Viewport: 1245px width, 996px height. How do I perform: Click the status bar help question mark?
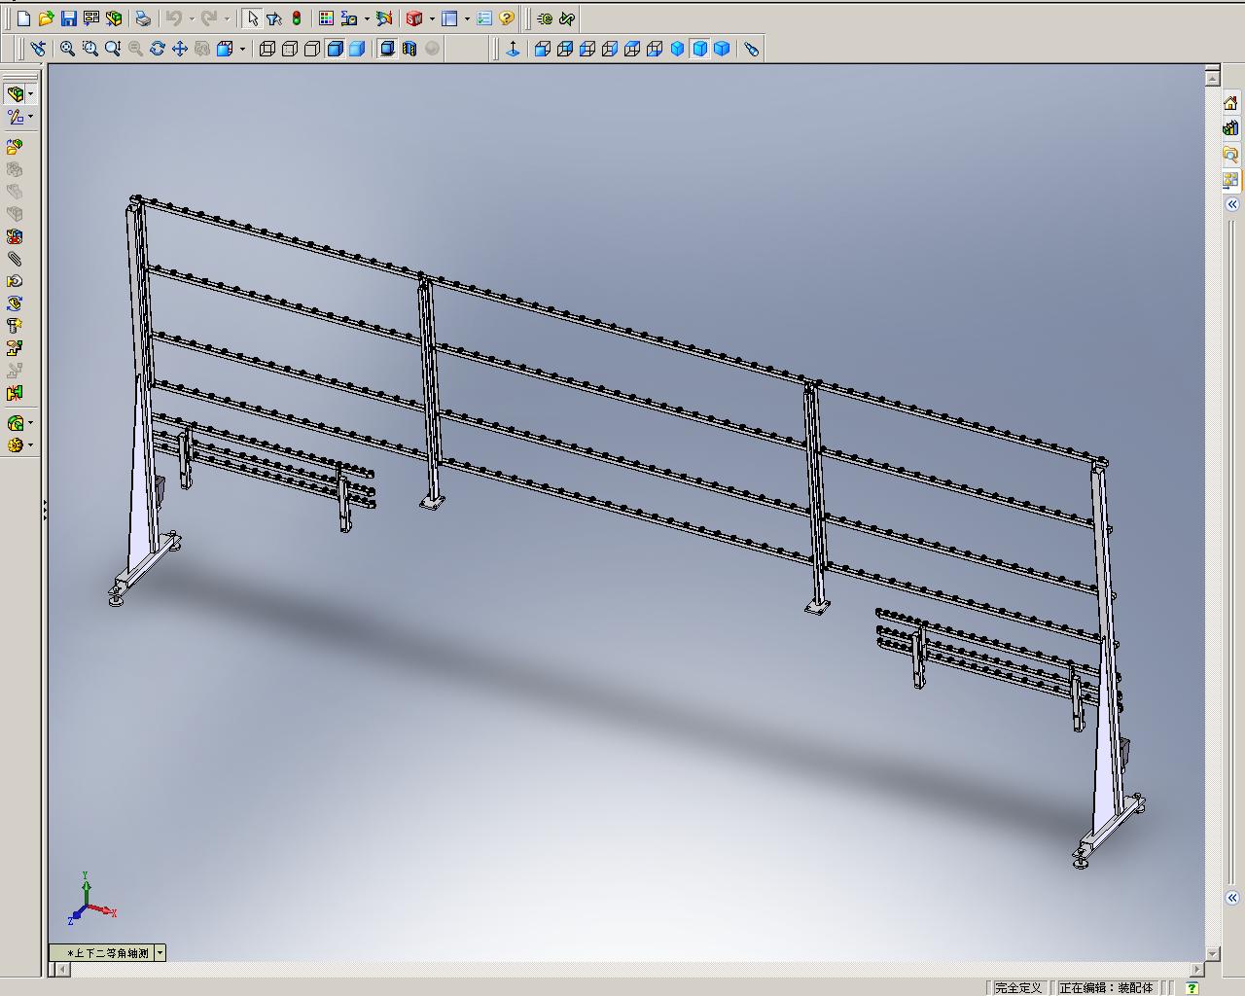pyautogui.click(x=1194, y=988)
